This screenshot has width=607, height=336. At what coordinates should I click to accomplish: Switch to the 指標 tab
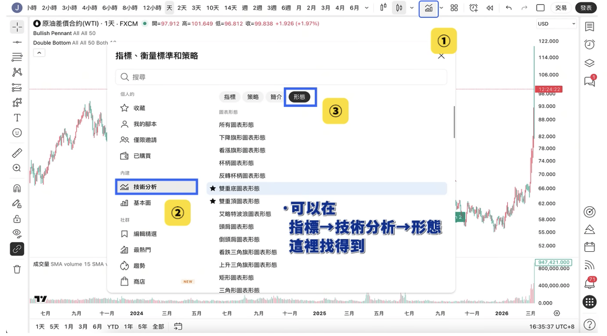point(230,97)
